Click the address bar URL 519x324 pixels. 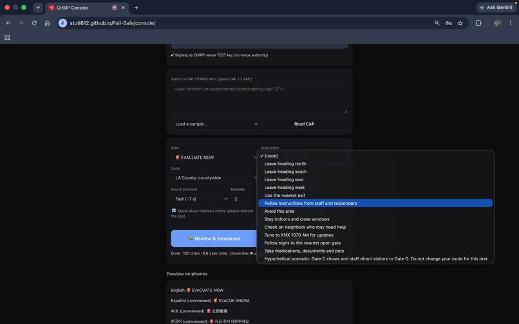pyautogui.click(x=113, y=23)
